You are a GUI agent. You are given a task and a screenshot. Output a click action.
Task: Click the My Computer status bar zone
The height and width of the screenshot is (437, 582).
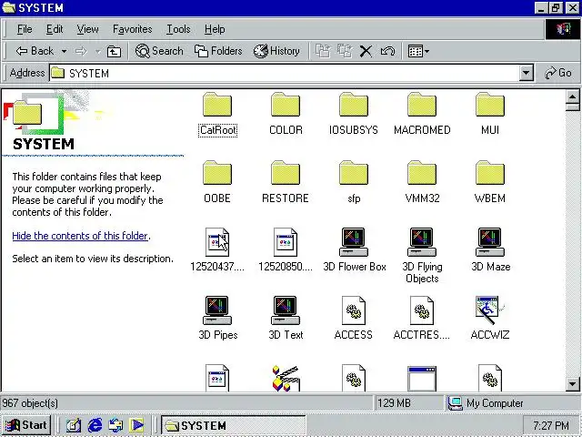pos(513,403)
